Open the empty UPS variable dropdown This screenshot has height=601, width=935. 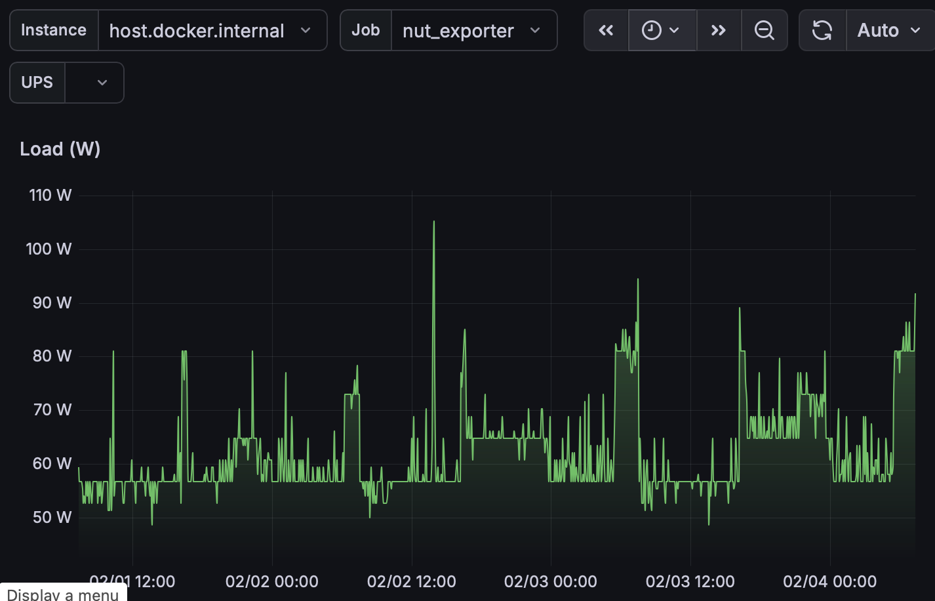click(94, 83)
